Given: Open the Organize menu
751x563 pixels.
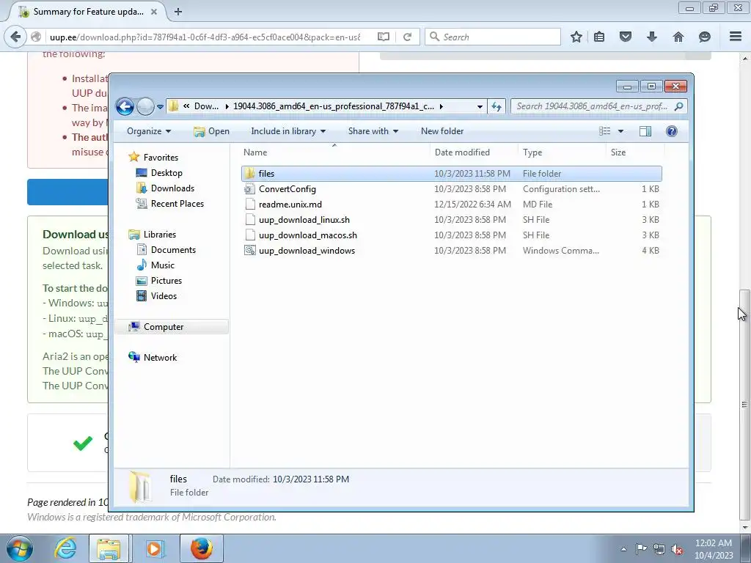Looking at the screenshot, I should (149, 131).
